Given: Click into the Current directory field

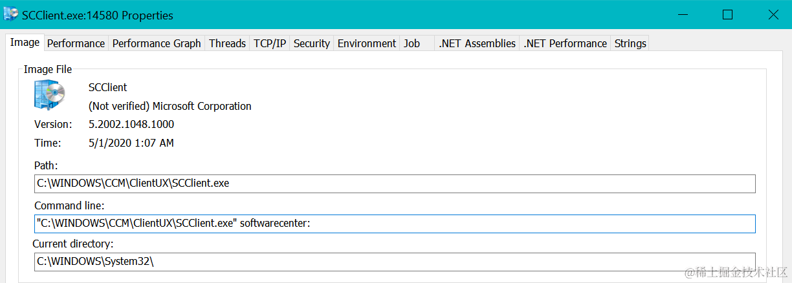Looking at the screenshot, I should (x=395, y=262).
